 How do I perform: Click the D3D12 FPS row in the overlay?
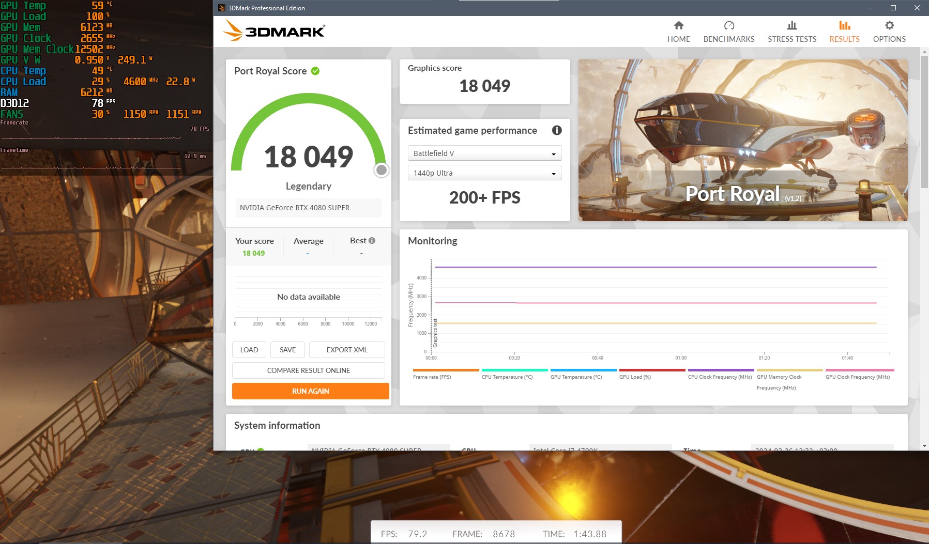(x=58, y=103)
